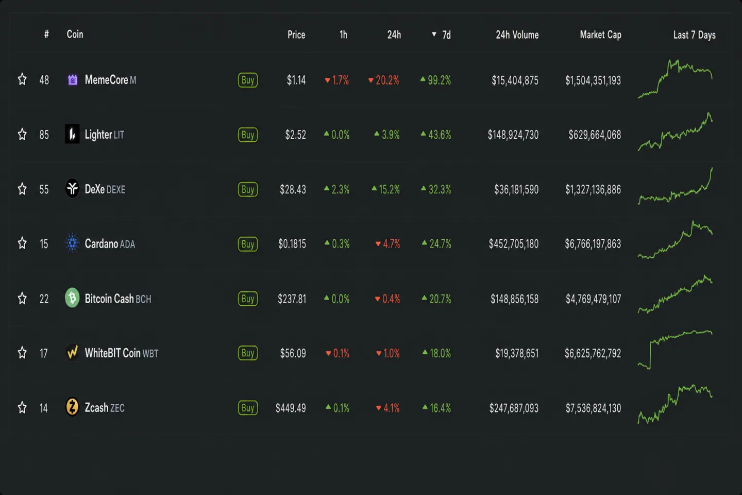Open MemeCore 7-day sparkline chart

(676, 79)
